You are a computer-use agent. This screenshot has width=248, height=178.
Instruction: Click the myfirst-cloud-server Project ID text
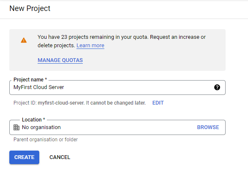61,103
